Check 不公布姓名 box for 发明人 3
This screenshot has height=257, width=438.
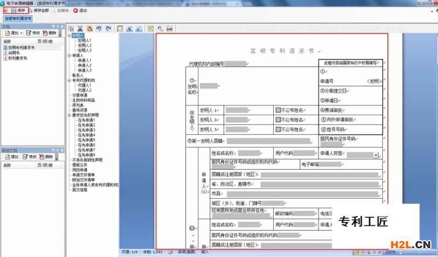tap(278, 129)
